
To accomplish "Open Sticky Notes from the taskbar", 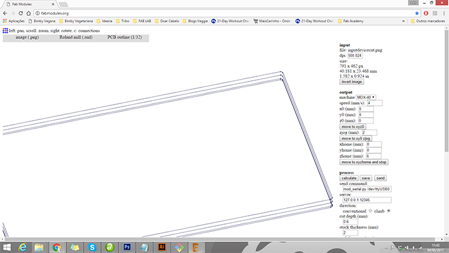I will [x=75, y=247].
